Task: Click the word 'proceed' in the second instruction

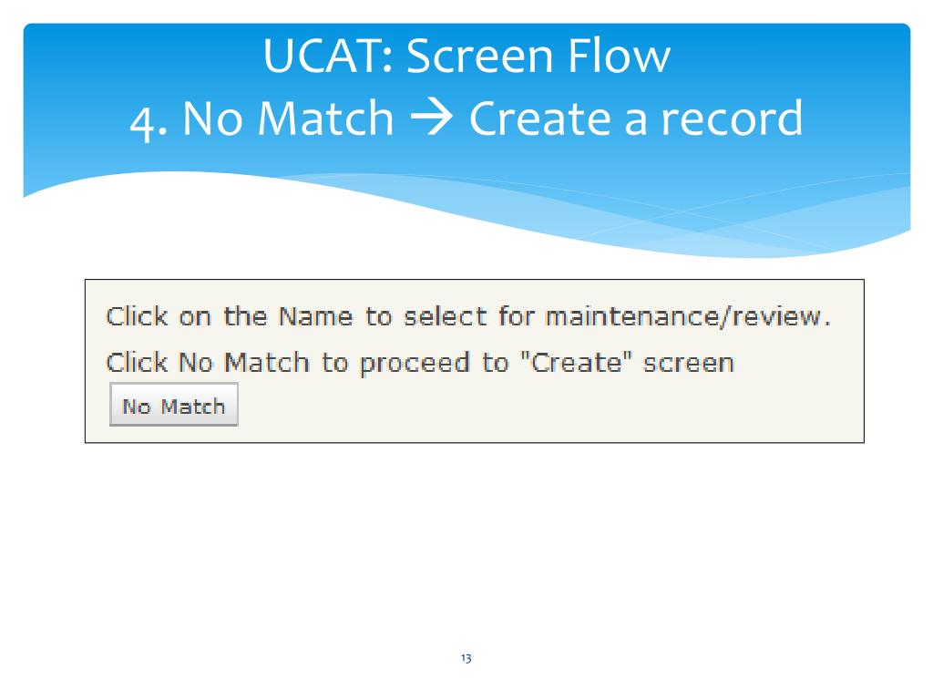Action: (x=415, y=364)
